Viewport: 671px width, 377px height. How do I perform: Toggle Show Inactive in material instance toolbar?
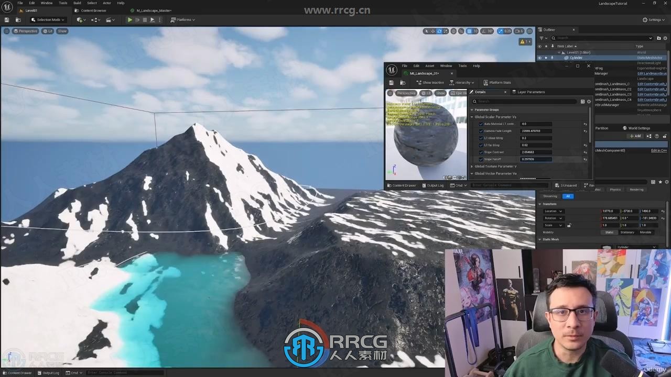430,83
